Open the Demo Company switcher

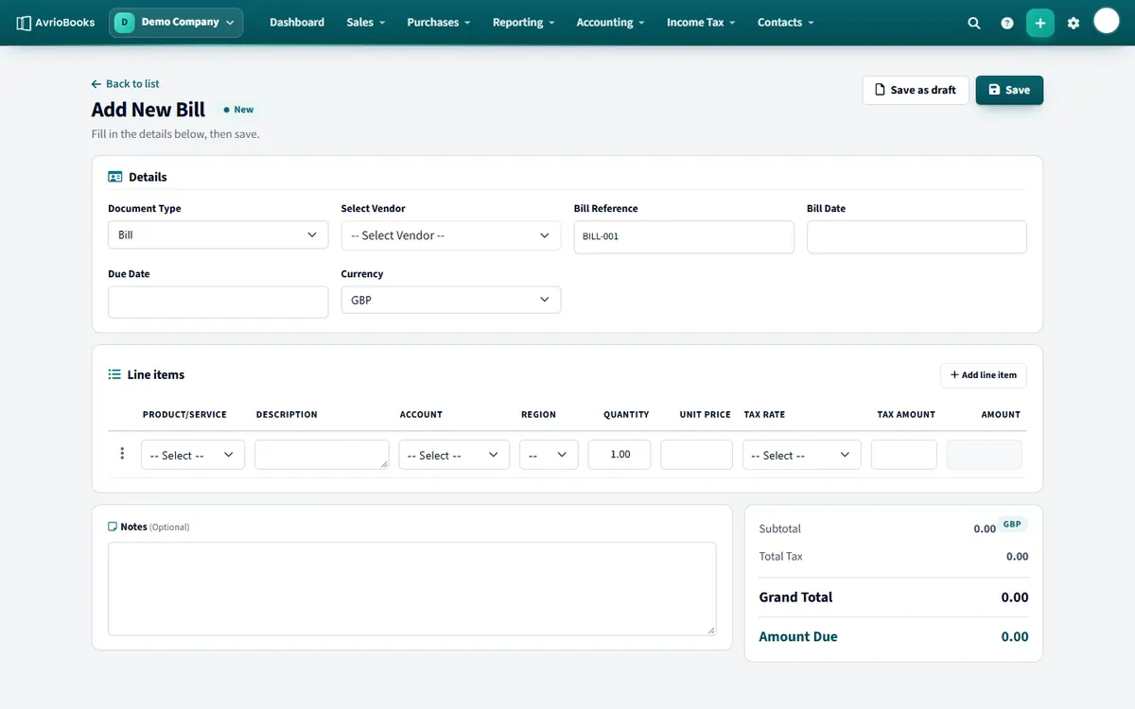[x=176, y=23]
